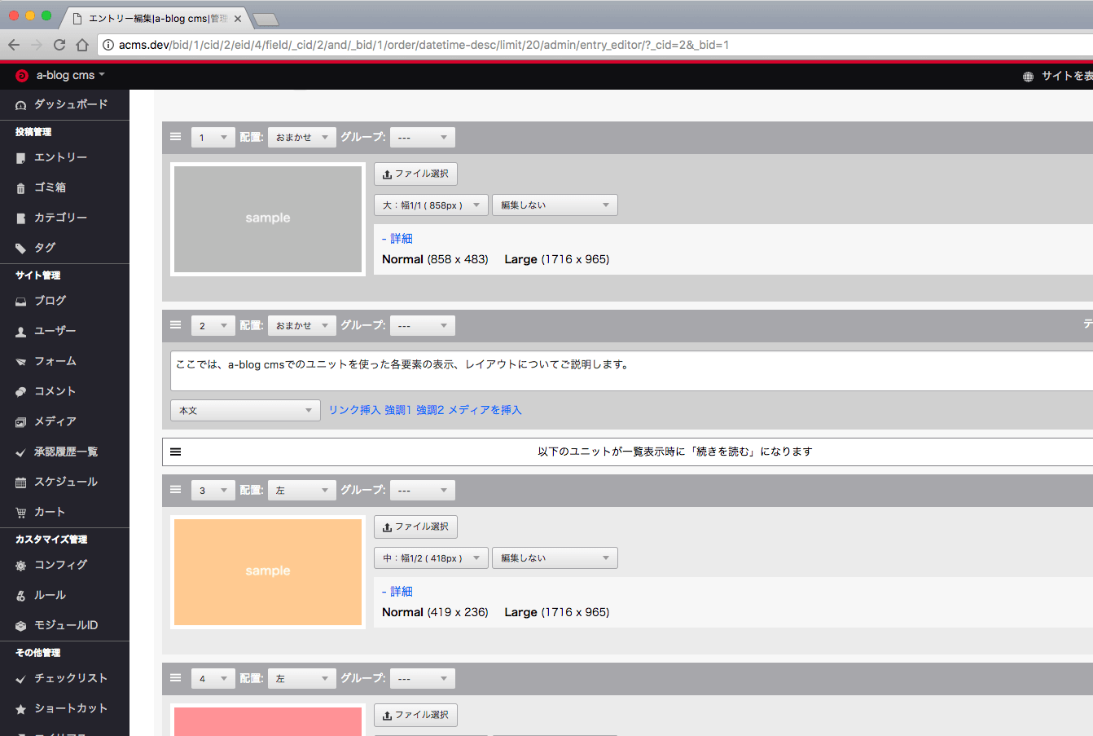1093x736 pixels.
Task: Open the 本文 text type dropdown
Action: (245, 411)
